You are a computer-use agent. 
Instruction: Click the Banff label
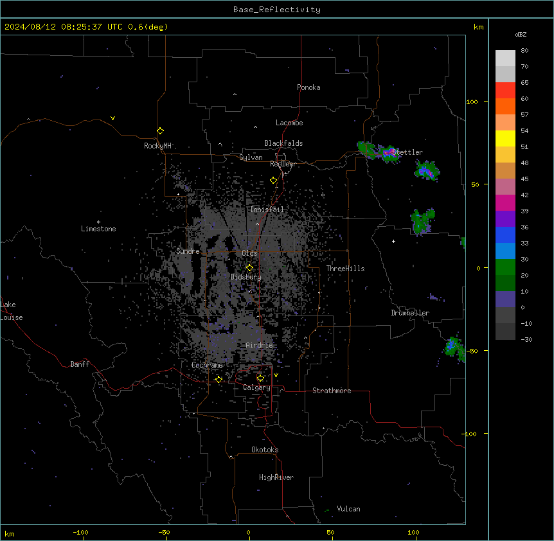(80, 364)
